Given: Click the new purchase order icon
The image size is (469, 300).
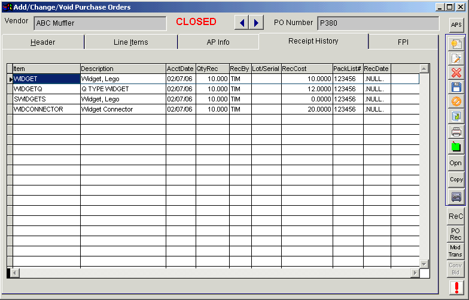Looking at the screenshot, I should (x=456, y=44).
